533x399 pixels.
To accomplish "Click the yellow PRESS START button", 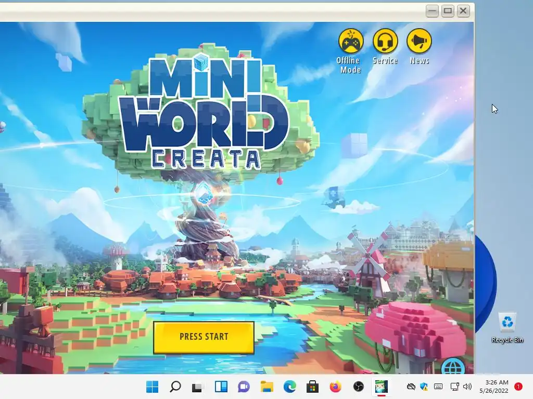I will click(x=204, y=337).
